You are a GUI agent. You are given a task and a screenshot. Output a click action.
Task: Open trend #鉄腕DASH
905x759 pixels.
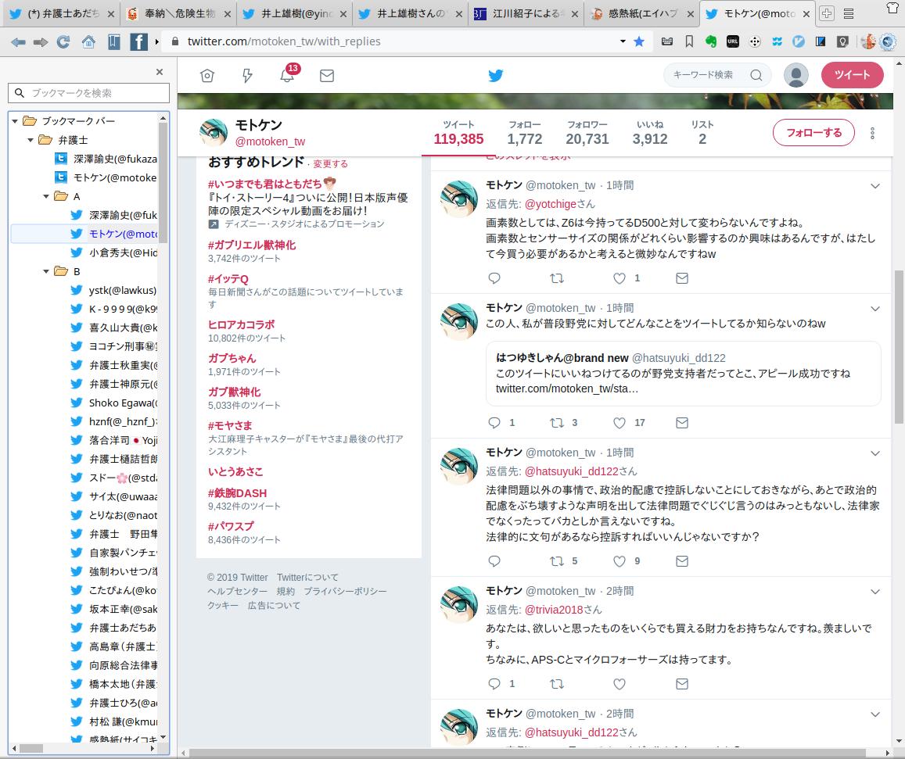(x=237, y=493)
